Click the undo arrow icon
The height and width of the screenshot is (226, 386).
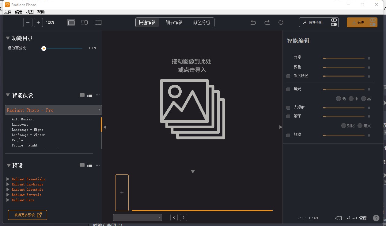[x=253, y=22]
